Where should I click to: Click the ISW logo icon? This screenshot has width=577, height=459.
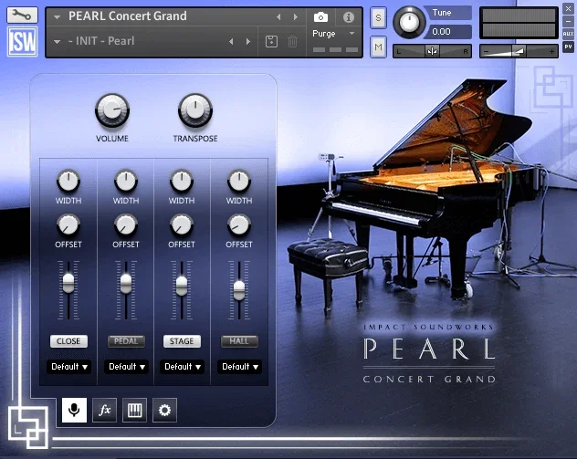coord(22,42)
